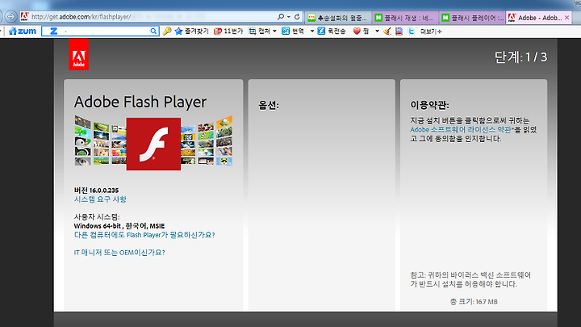
Task: Switch to the 송설화 browser tab
Action: [338, 18]
